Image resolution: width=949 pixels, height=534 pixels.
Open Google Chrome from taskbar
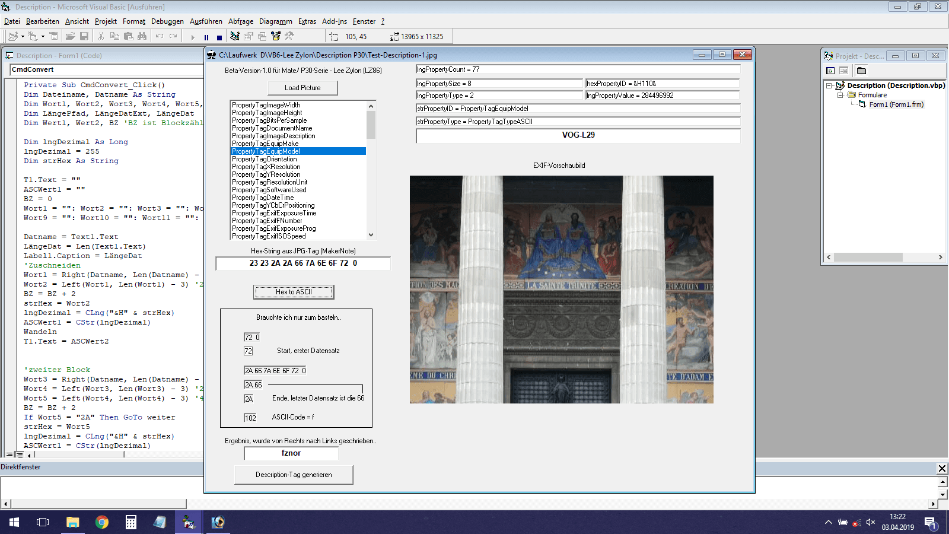102,522
